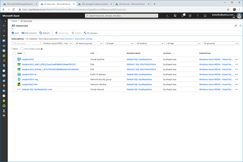Check the box for azsqlvm1022_disk2 row
The width and height of the screenshot is (243, 162).
(x=14, y=64)
